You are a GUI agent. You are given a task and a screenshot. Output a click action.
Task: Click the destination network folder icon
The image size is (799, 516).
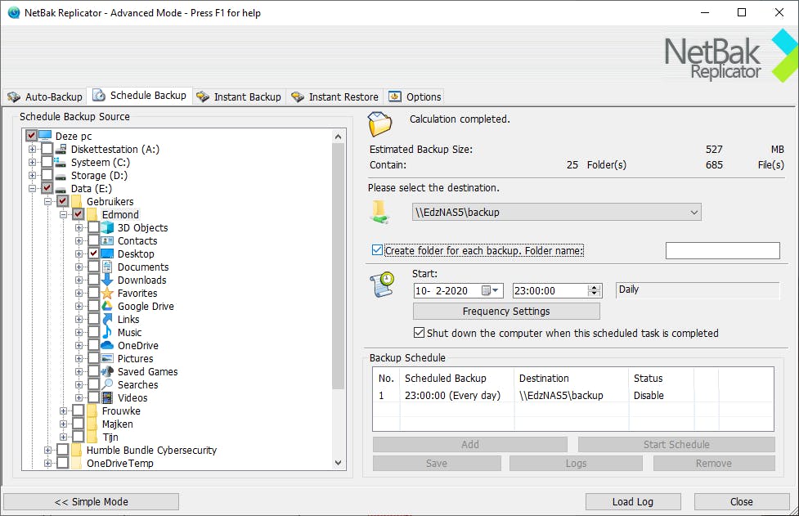(379, 212)
